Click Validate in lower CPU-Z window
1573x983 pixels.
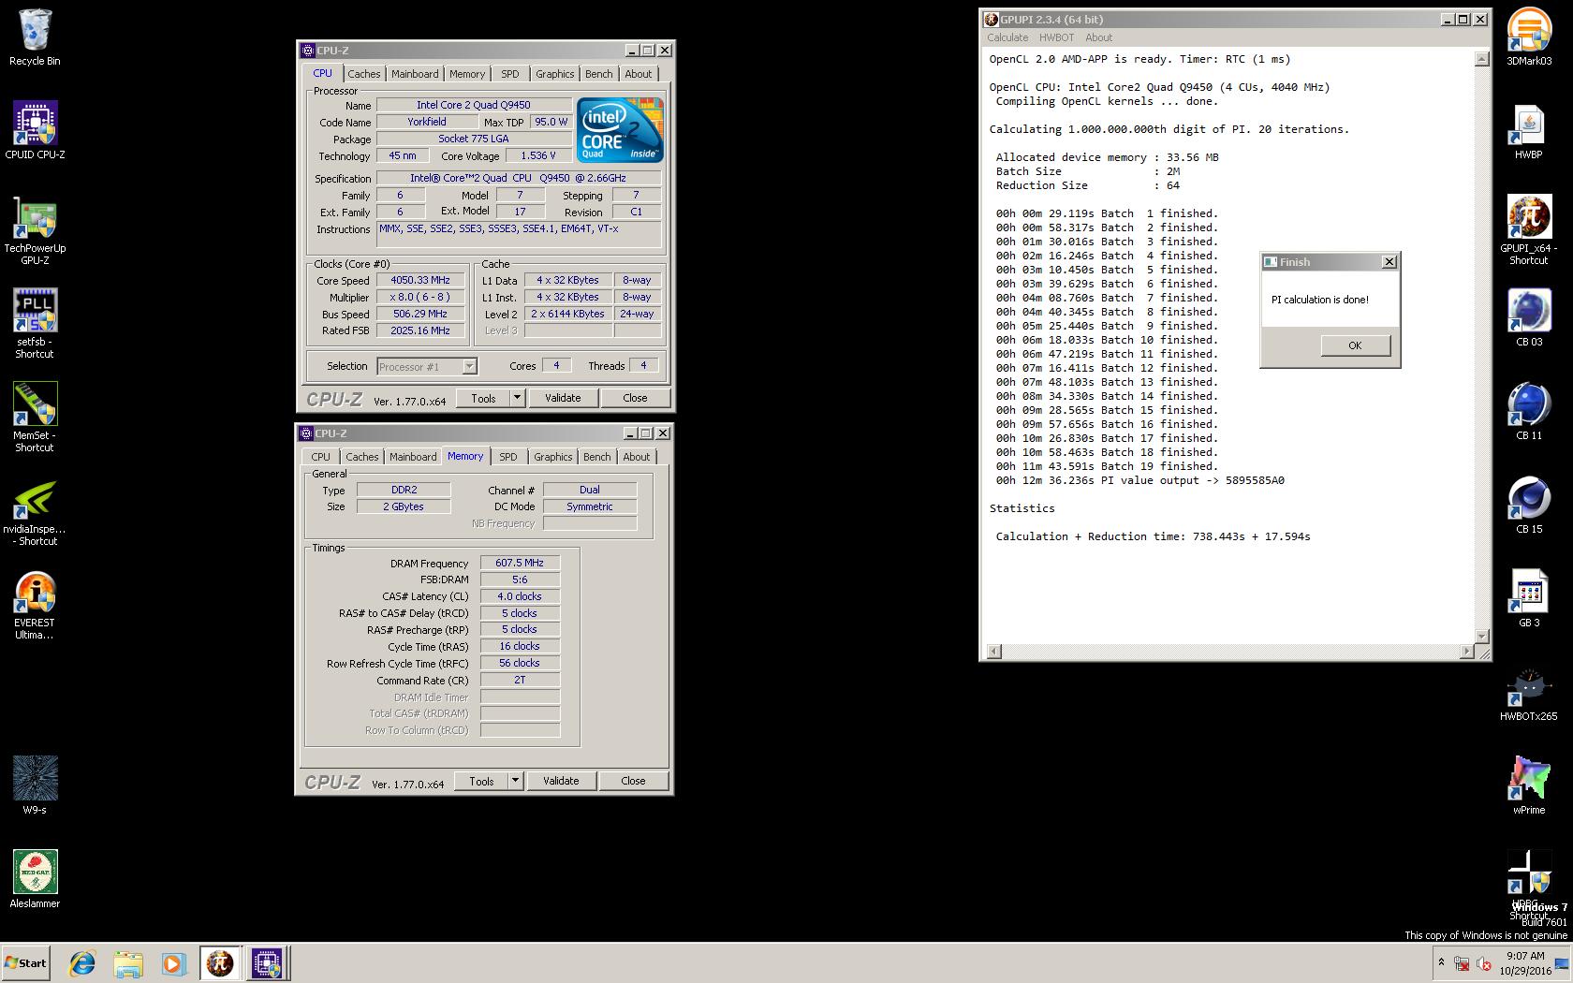(x=561, y=781)
